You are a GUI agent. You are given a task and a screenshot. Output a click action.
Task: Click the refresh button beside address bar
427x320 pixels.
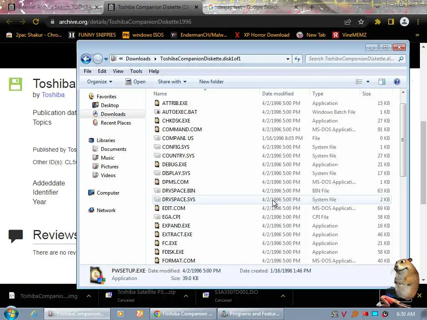[297, 59]
